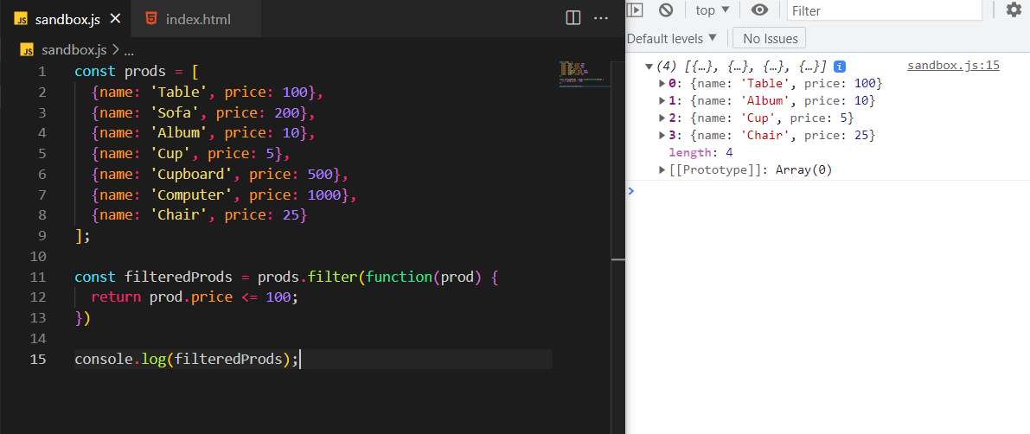Expand the [[Prototype]]: Array(0) entry
The image size is (1030, 434).
click(662, 170)
